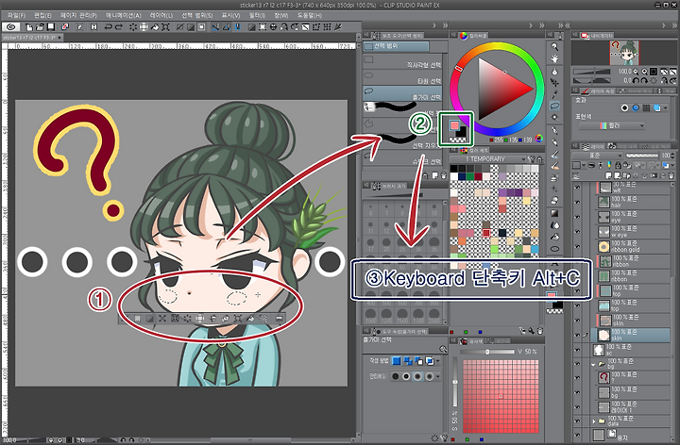The width and height of the screenshot is (680, 445).
Task: Select the Zoom magnifier tool in the tool palette
Action: pyautogui.click(x=554, y=46)
